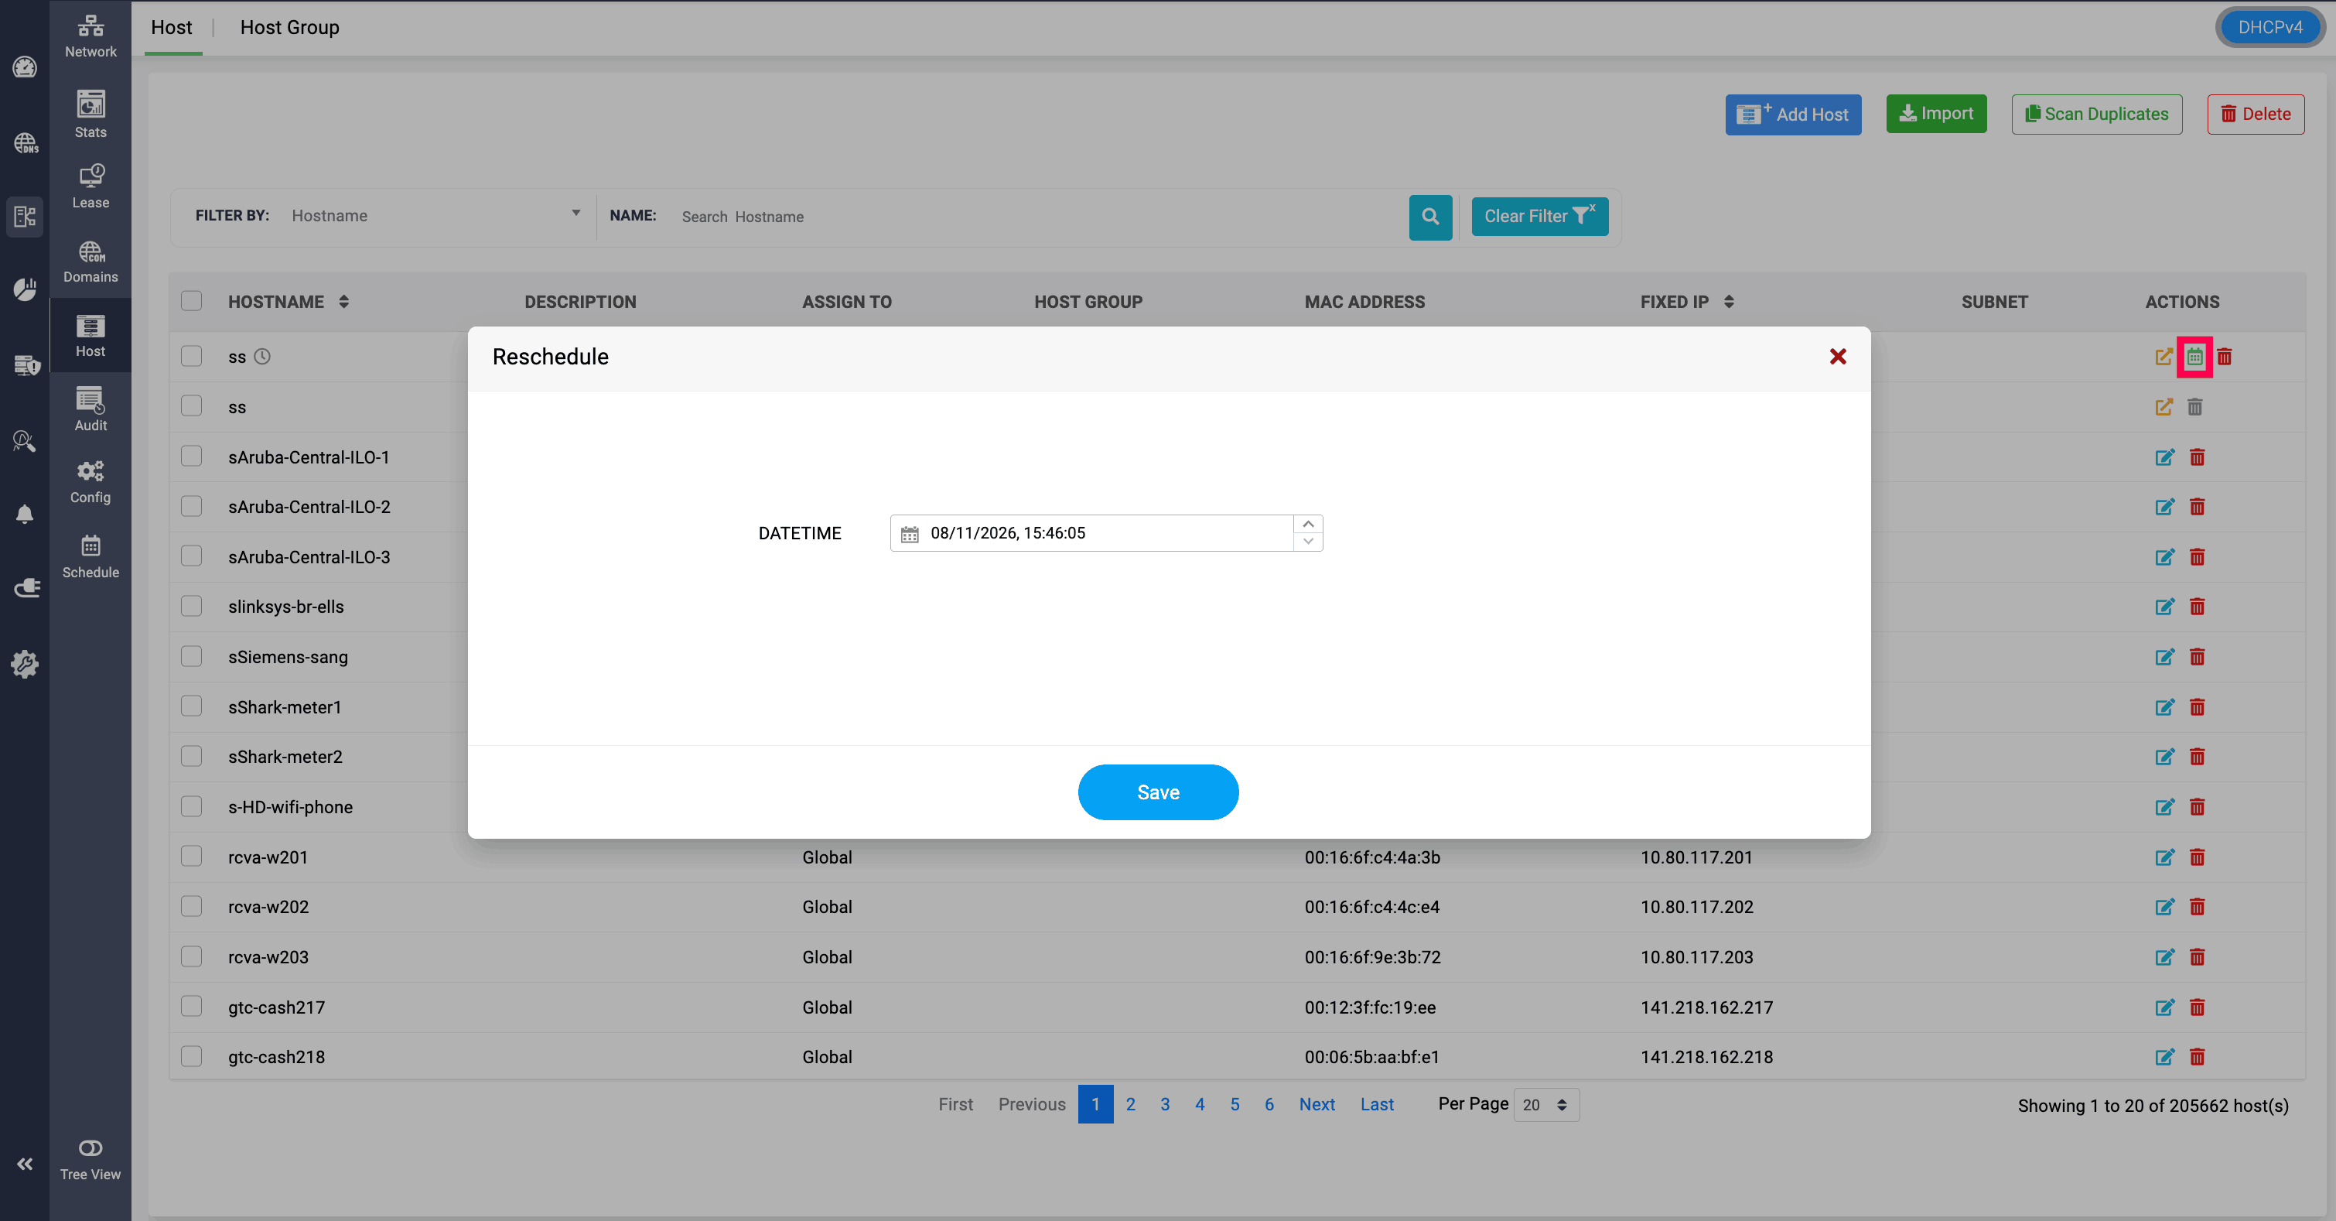
Task: Click the DHCPv4 pill button
Action: [x=2269, y=27]
